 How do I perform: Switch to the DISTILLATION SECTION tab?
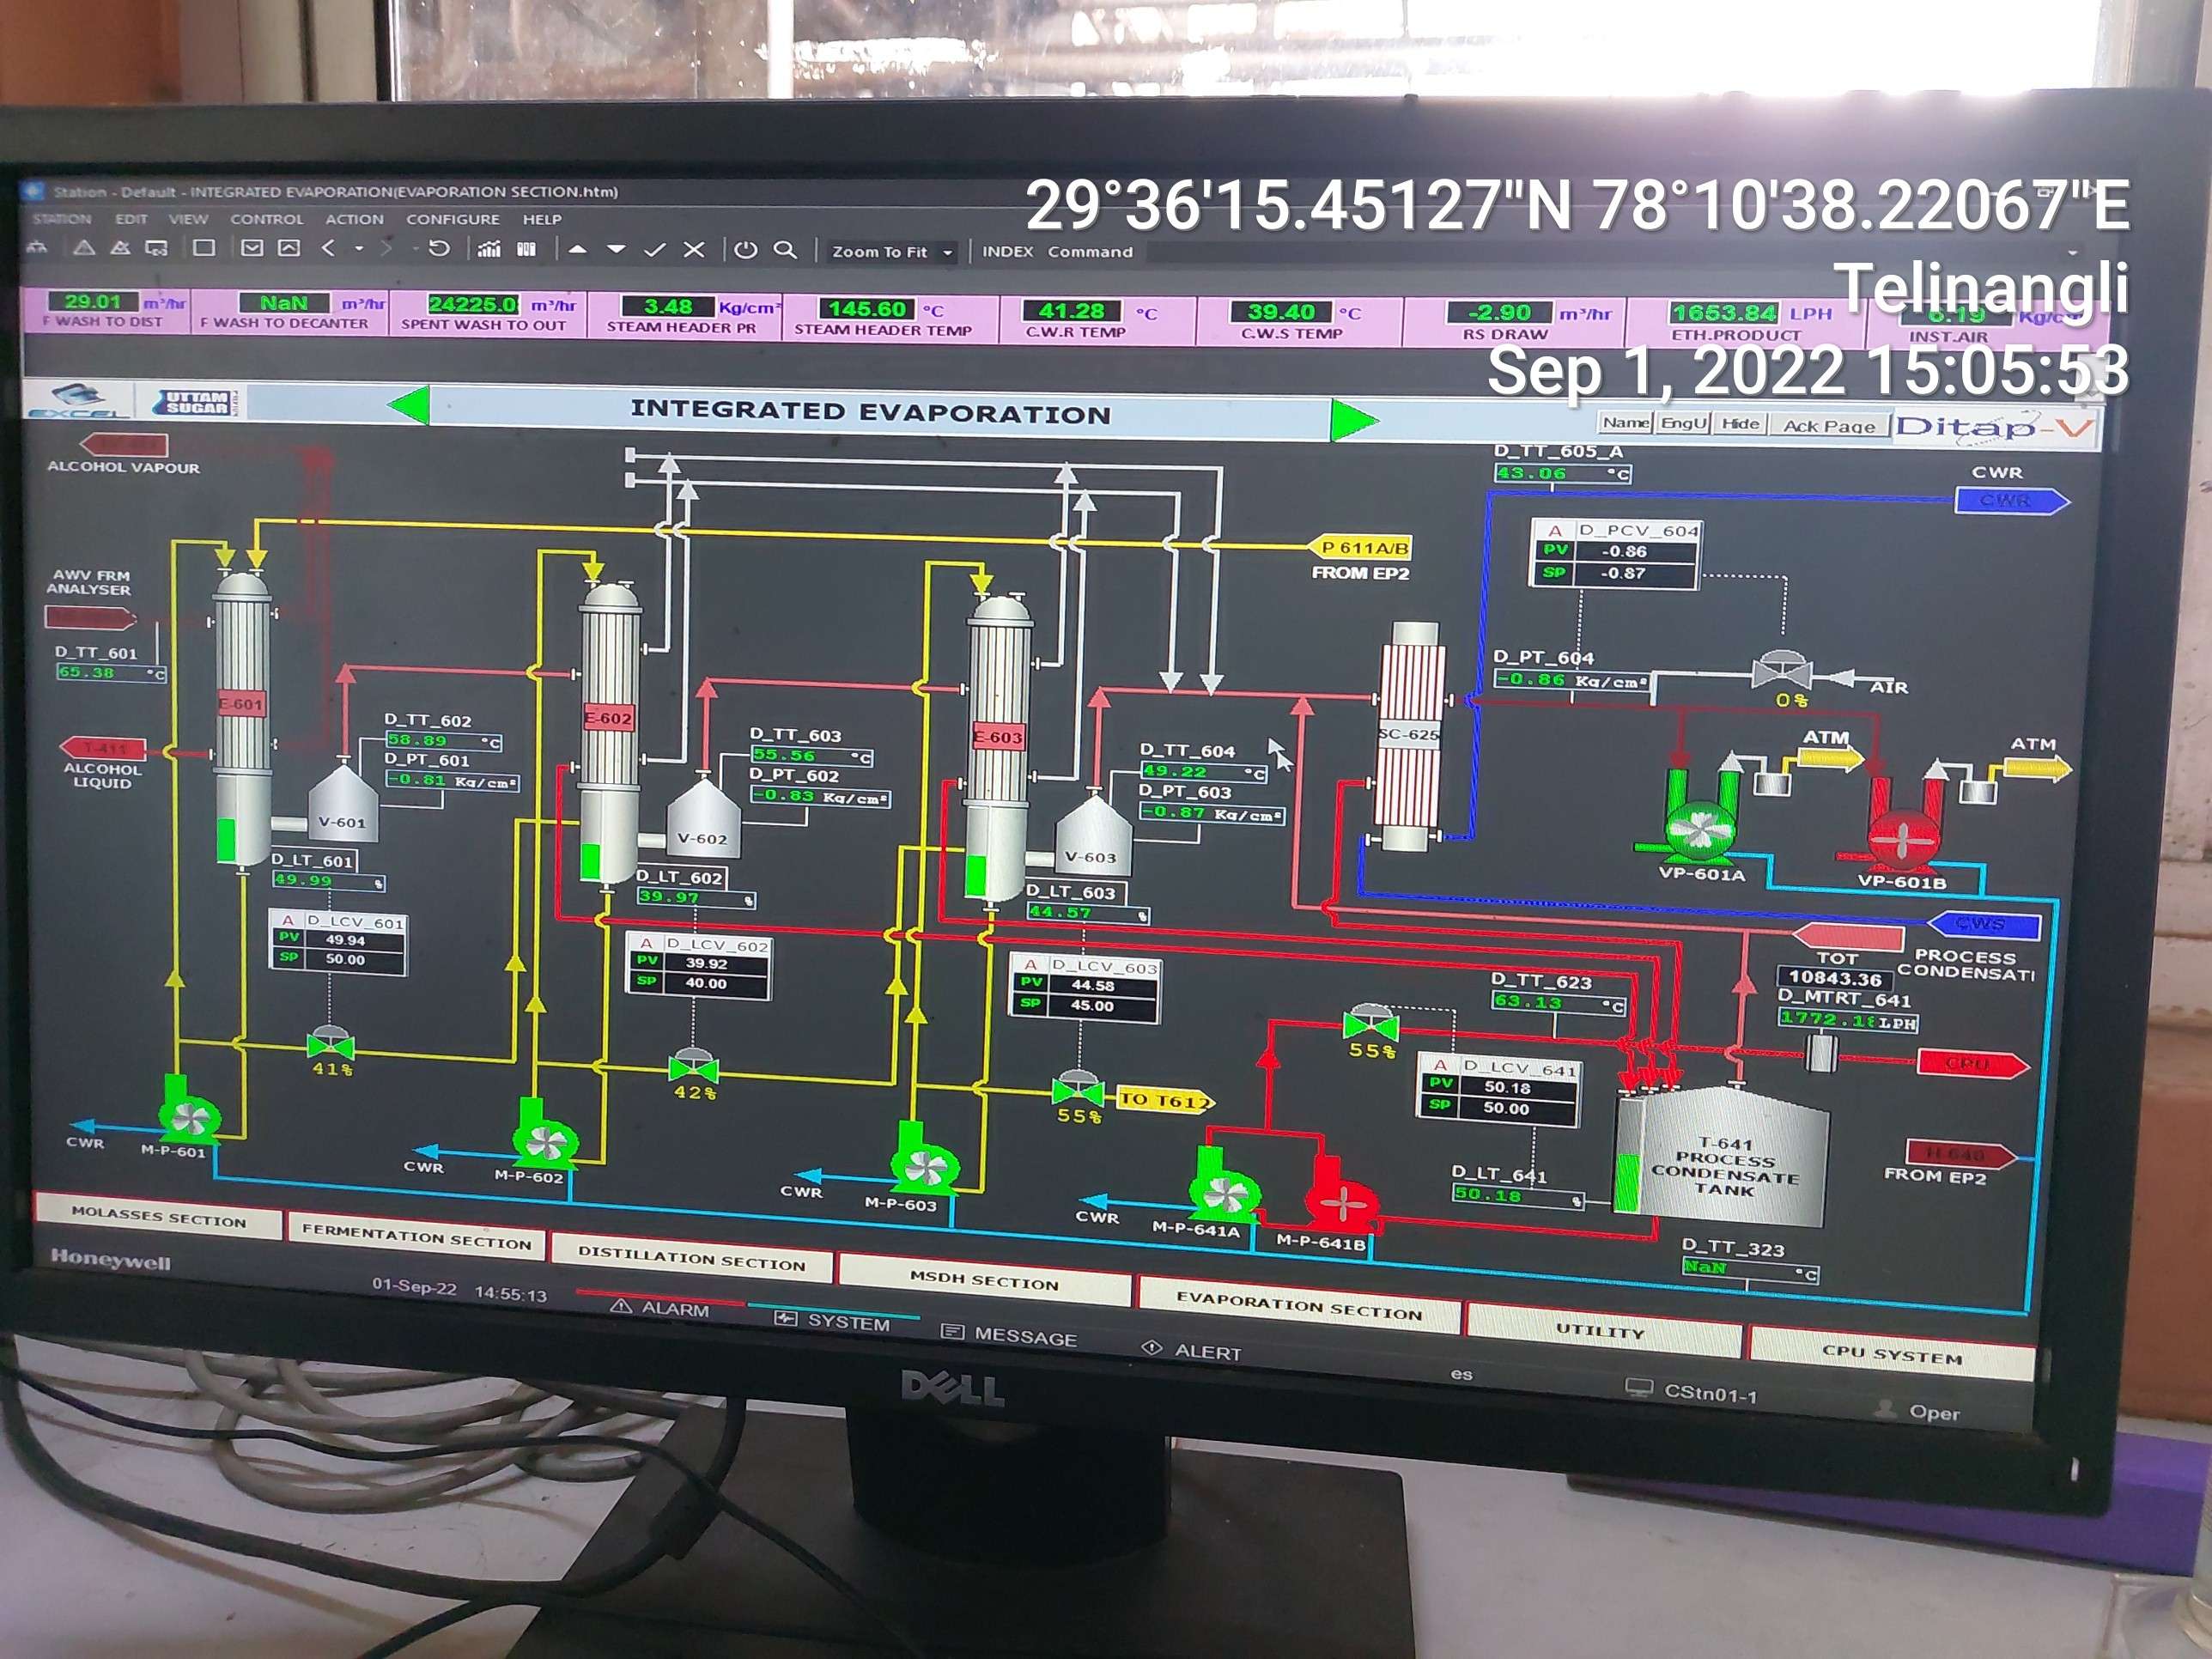[x=691, y=1258]
